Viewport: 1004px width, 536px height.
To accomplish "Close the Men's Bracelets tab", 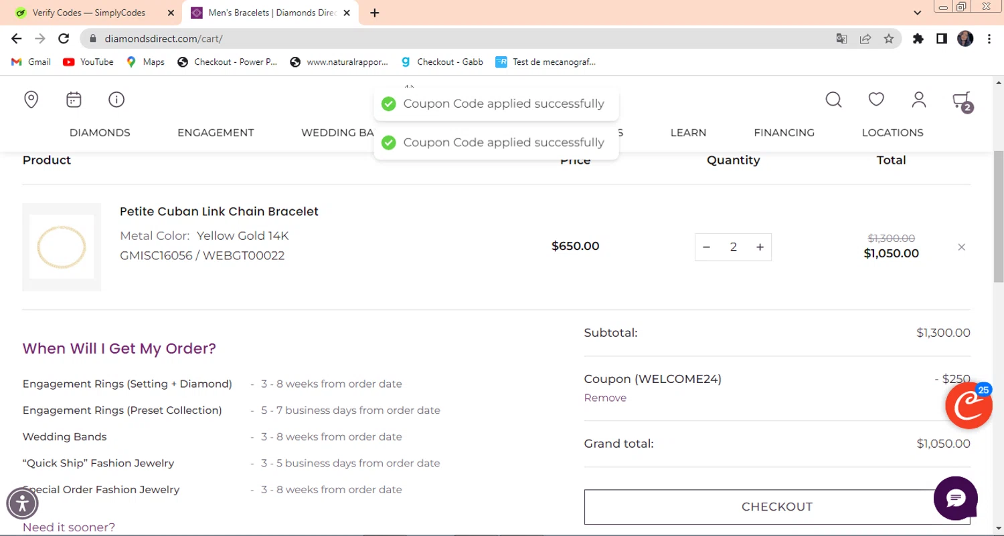I will pyautogui.click(x=348, y=13).
